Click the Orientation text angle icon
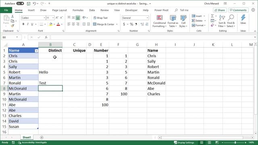Image resolution: width=258 pixels, height=145 pixels. [84, 18]
